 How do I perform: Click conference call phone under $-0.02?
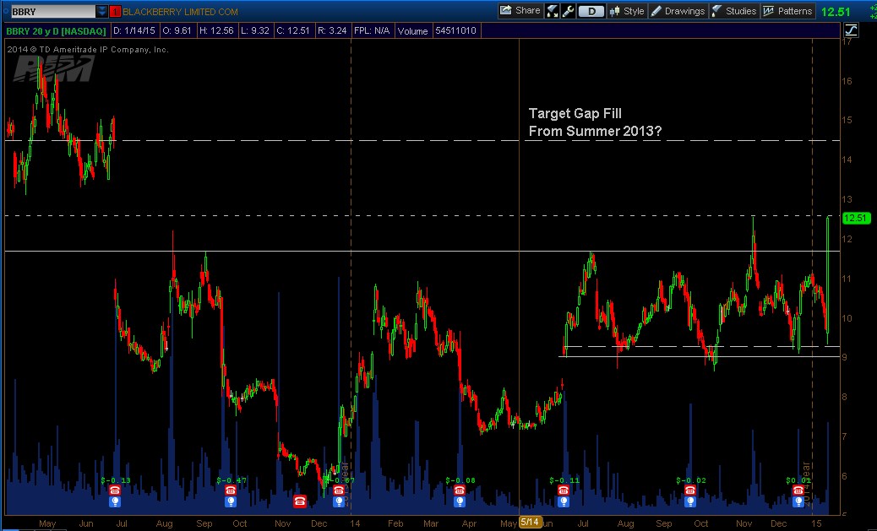point(690,490)
